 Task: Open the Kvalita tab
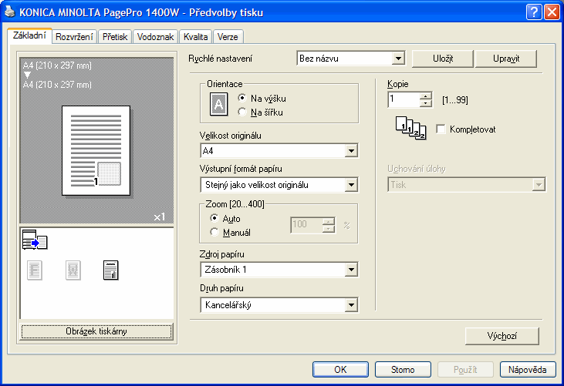click(x=196, y=36)
